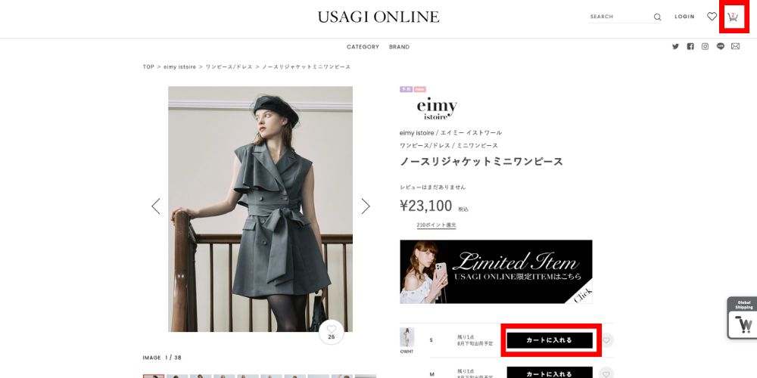Image resolution: width=757 pixels, height=378 pixels.
Task: Open the wishlist heart icon in header
Action: [712, 17]
